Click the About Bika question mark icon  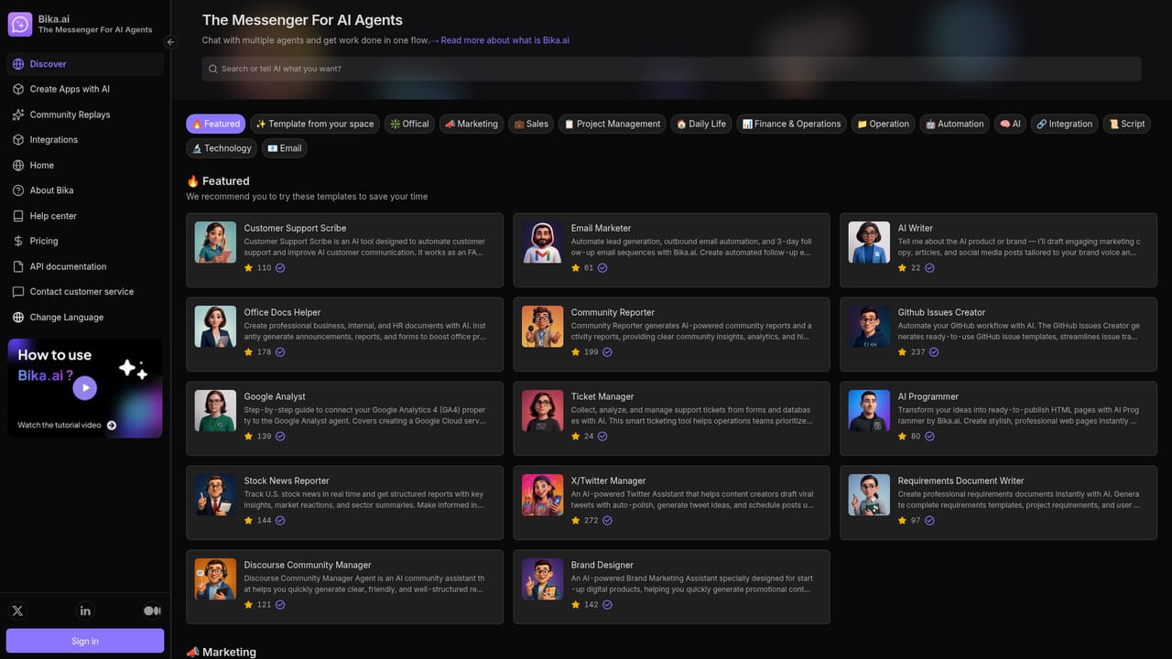pyautogui.click(x=18, y=190)
